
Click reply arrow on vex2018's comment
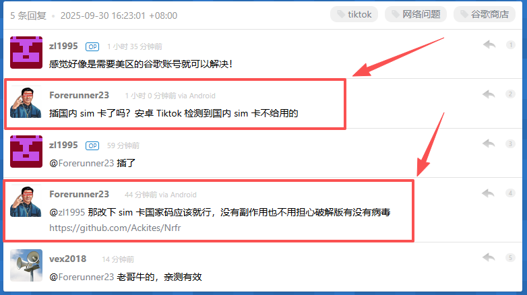click(x=489, y=258)
